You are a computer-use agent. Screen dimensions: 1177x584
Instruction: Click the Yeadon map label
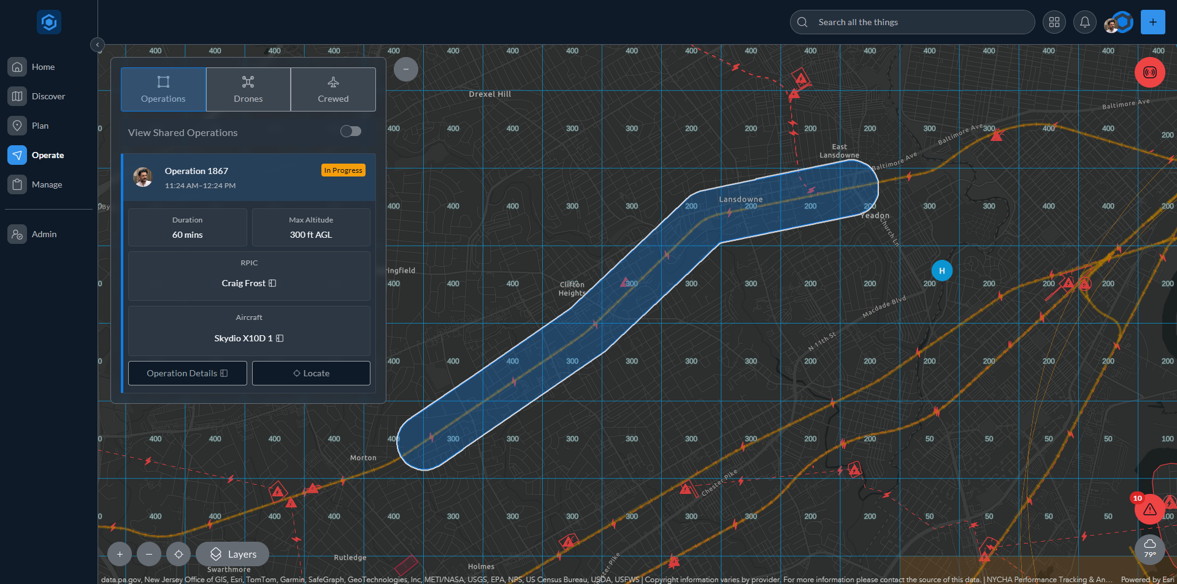(875, 216)
